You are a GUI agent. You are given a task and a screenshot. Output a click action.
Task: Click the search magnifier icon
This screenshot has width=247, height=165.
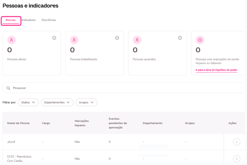[x=8, y=88]
